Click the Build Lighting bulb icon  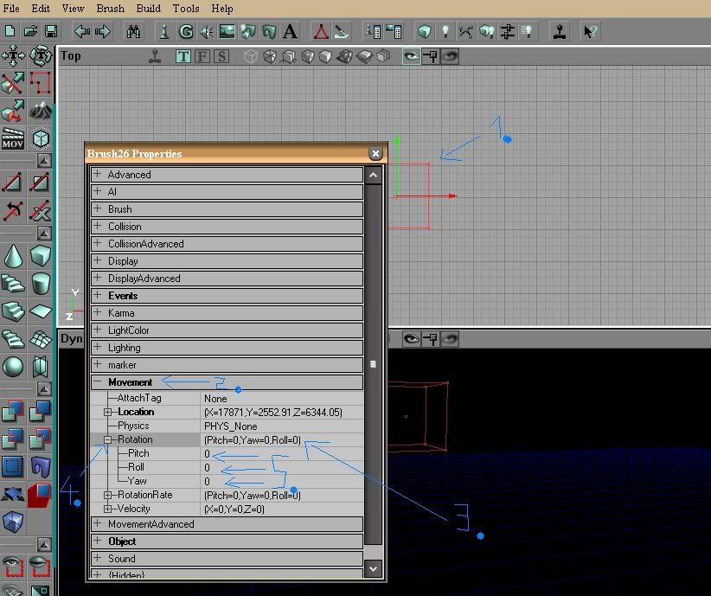[x=445, y=31]
